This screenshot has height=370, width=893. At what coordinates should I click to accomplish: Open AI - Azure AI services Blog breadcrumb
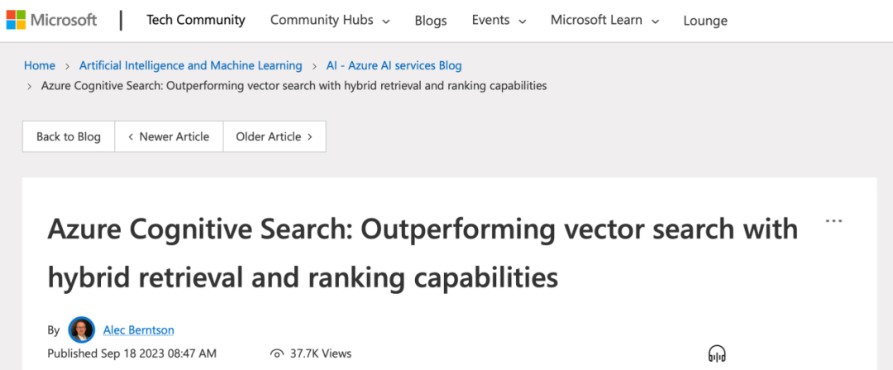click(x=394, y=65)
